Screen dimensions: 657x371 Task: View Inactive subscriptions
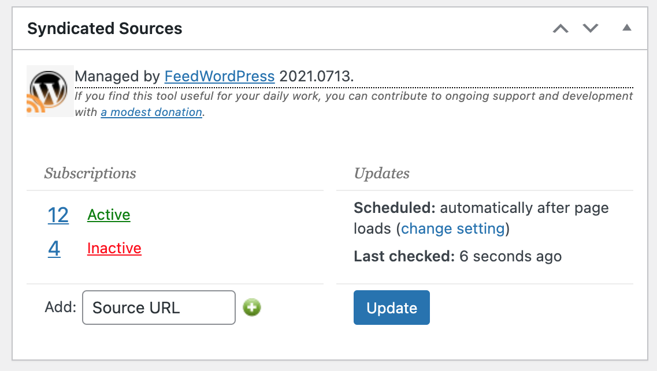114,248
